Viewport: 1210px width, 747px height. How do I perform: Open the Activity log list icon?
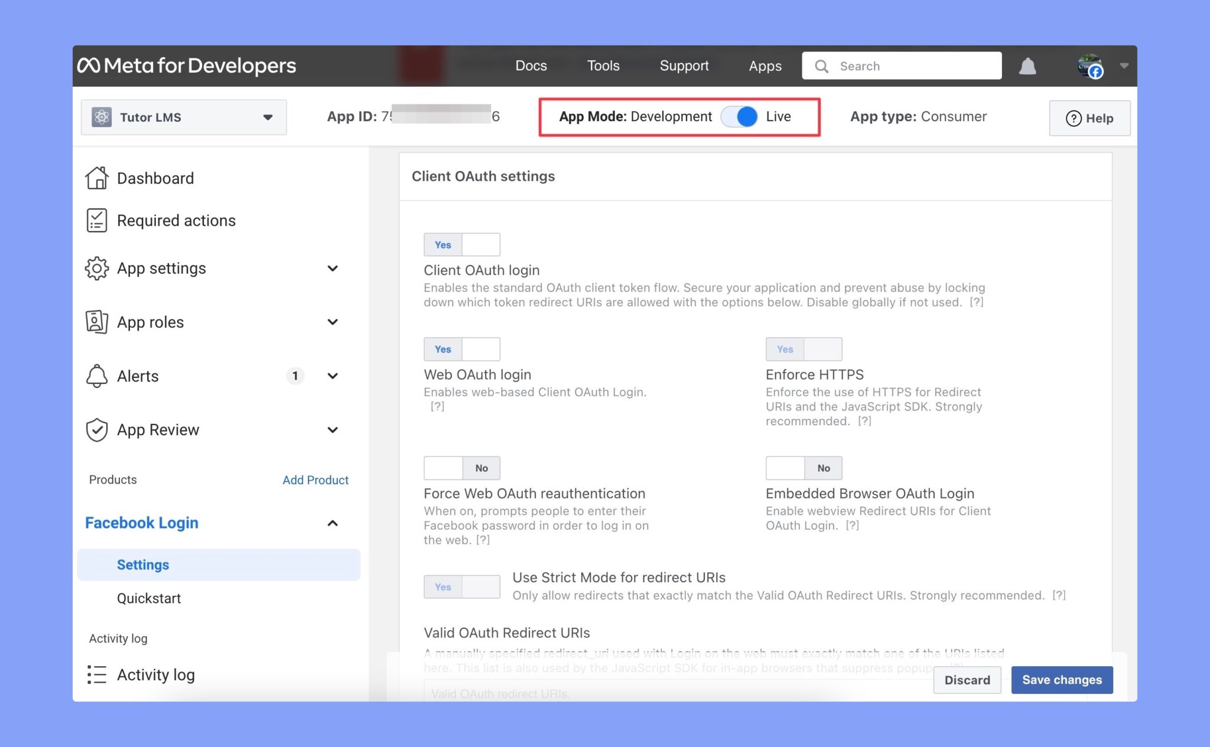(97, 674)
